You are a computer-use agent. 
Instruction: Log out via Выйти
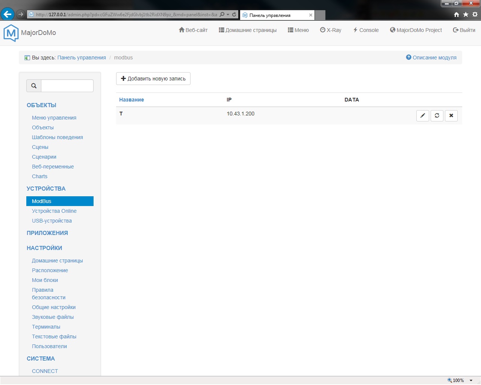[464, 30]
